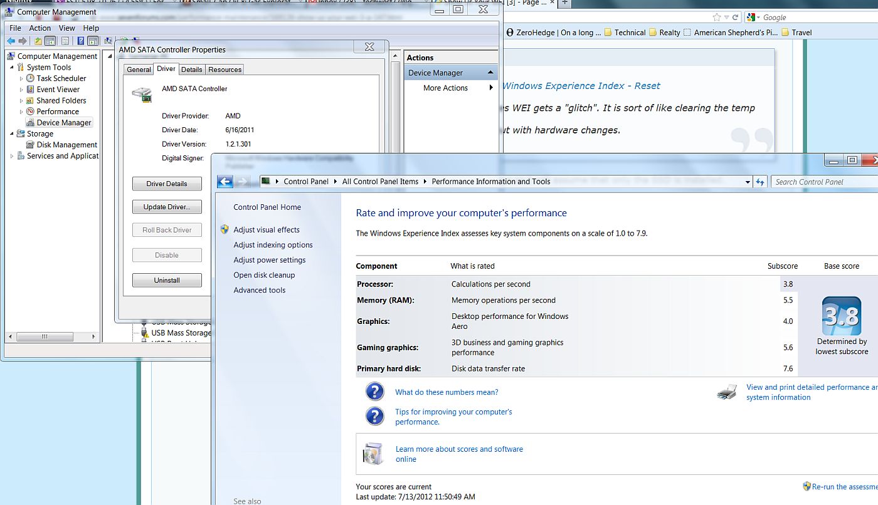Collapse Device Manager section in Actions pane
Screen dimensions: 878x505
point(490,73)
